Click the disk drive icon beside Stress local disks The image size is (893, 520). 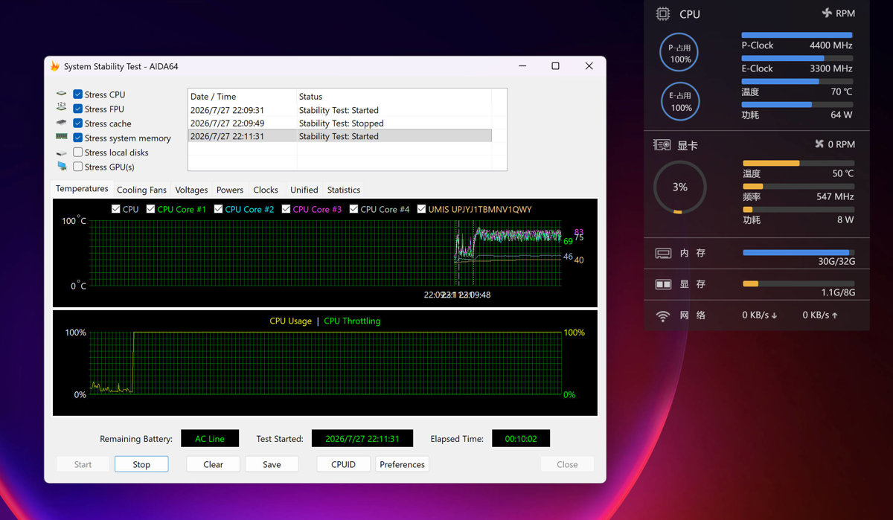[x=61, y=153]
